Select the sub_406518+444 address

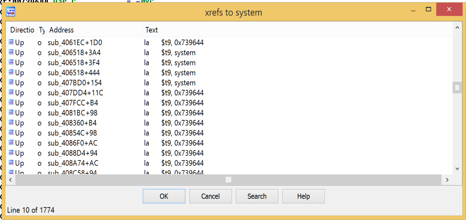(74, 73)
